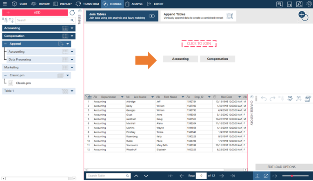Toggle the show nulls slashed-circle button
Screen dimensions: 313x181
click(266, 176)
